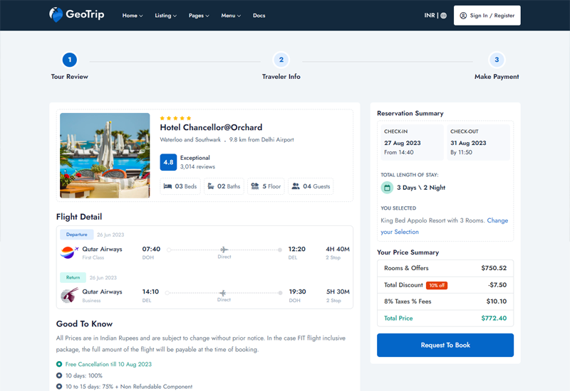This screenshot has height=391, width=570.
Task: Click the globe icon next to INR
Action: (x=443, y=16)
